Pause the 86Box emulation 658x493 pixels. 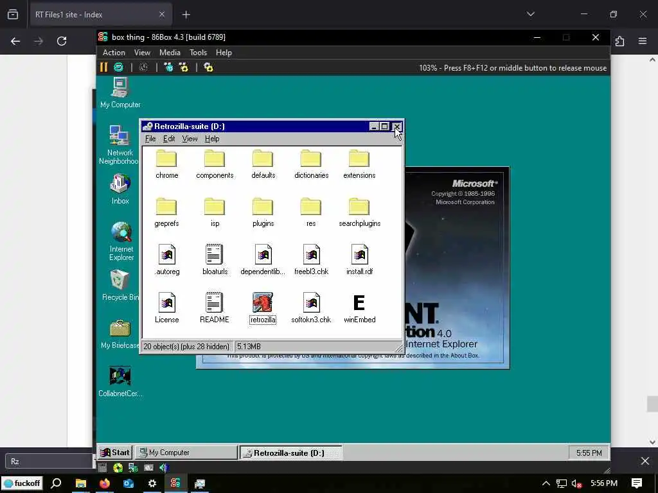(x=103, y=67)
